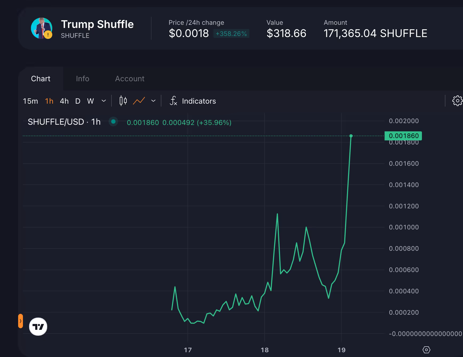
Task: Switch to 15m timeframe
Action: [x=30, y=101]
